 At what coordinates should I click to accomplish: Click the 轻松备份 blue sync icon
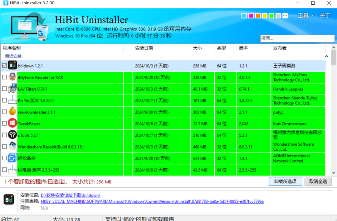[x=12, y=158]
